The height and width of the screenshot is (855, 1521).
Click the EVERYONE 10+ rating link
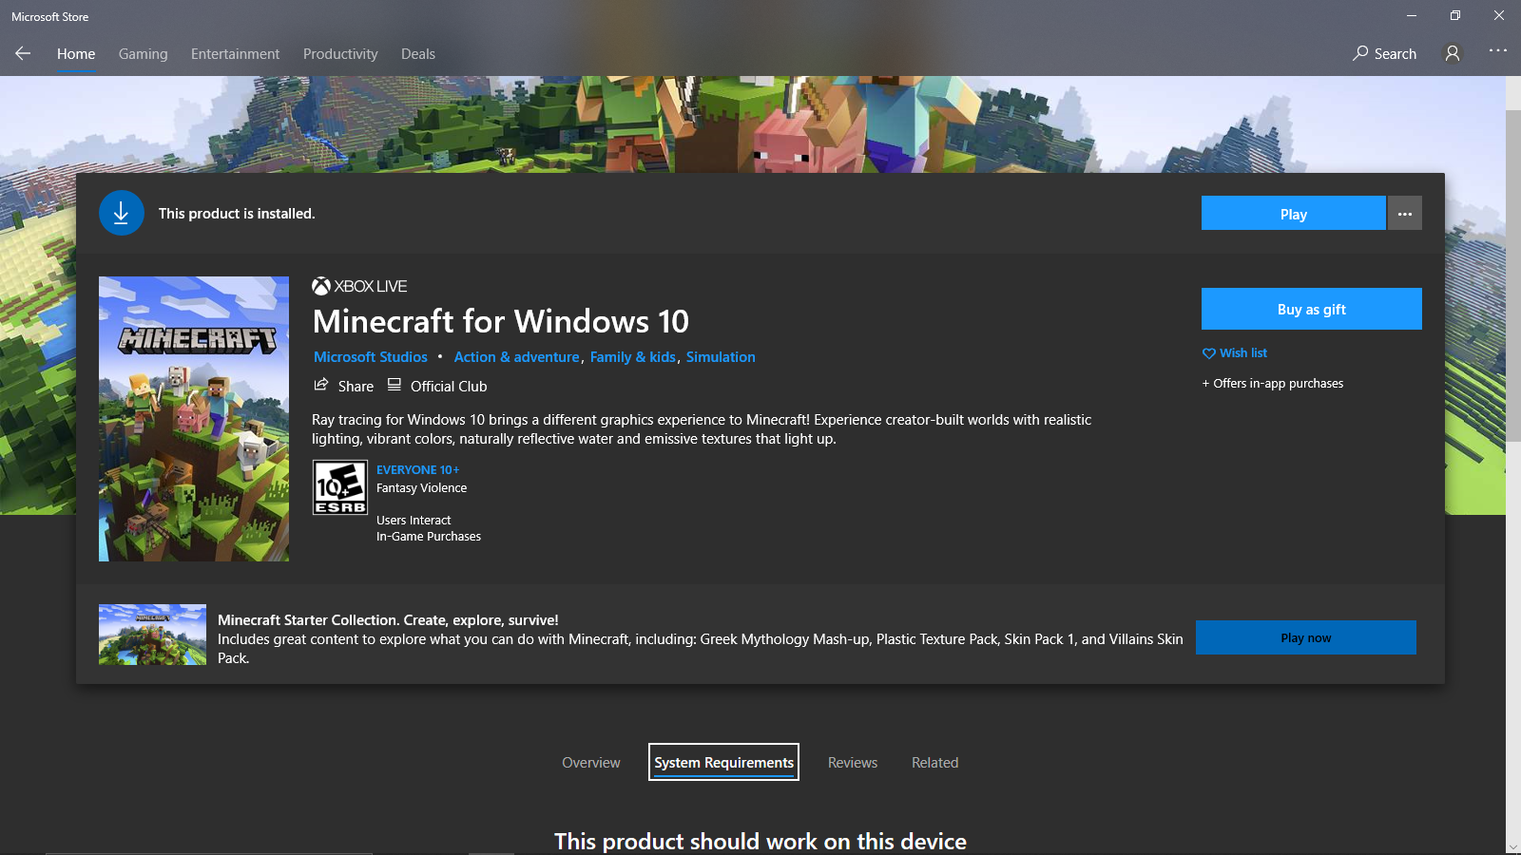(x=417, y=469)
